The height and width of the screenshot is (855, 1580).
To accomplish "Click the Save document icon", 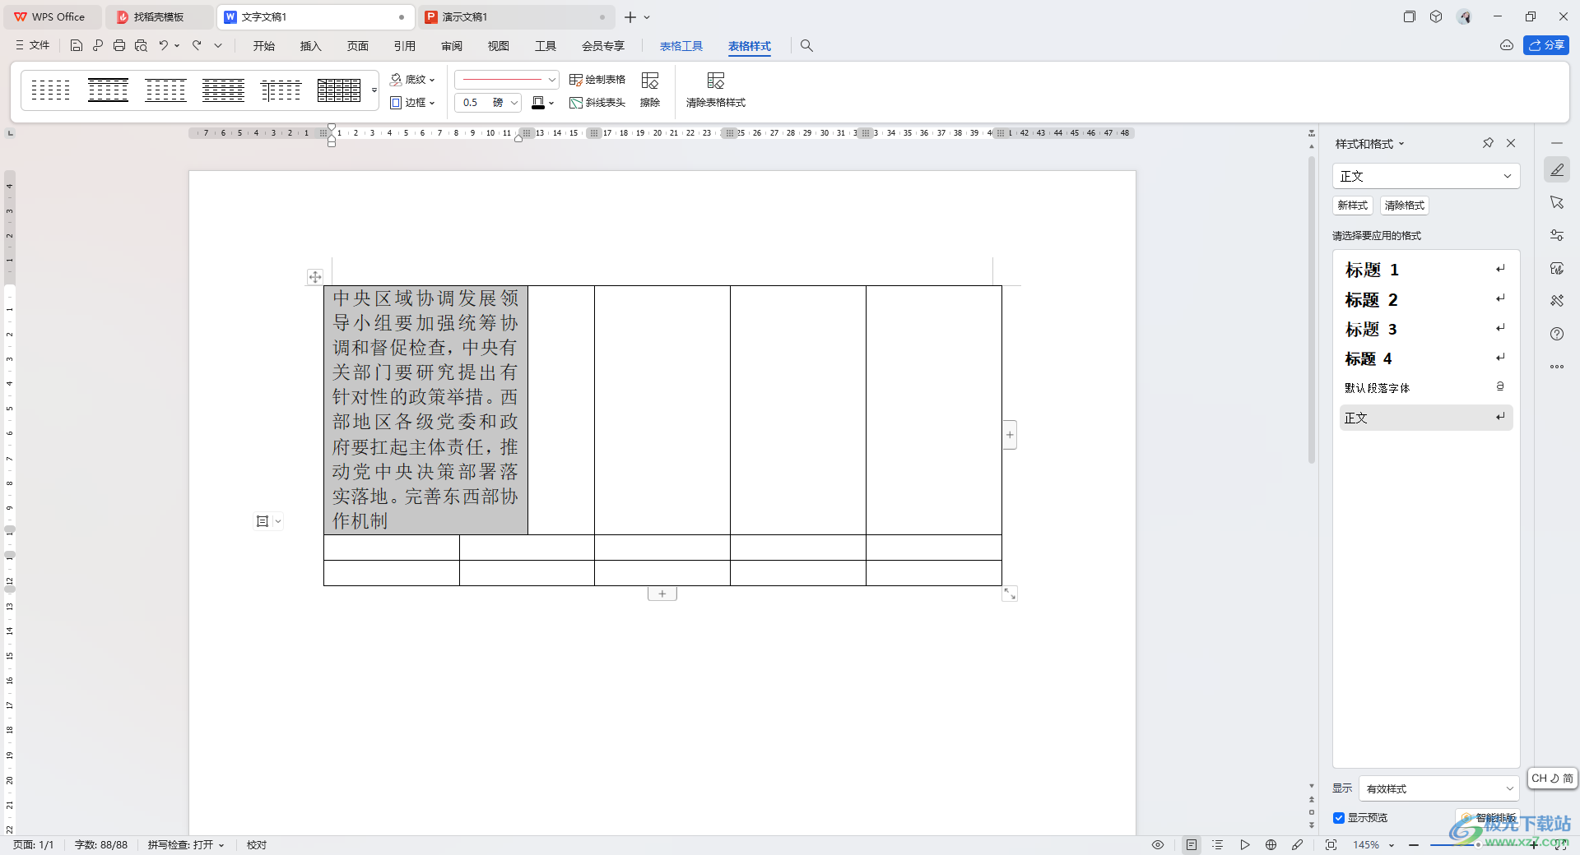I will pos(77,46).
